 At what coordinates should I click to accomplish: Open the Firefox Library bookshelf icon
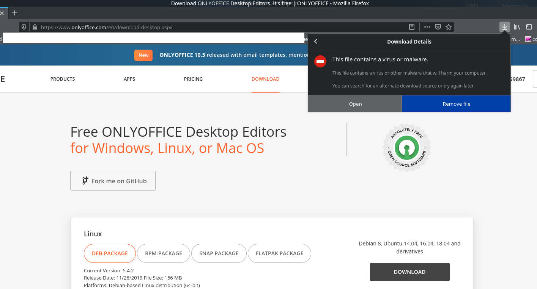point(517,27)
